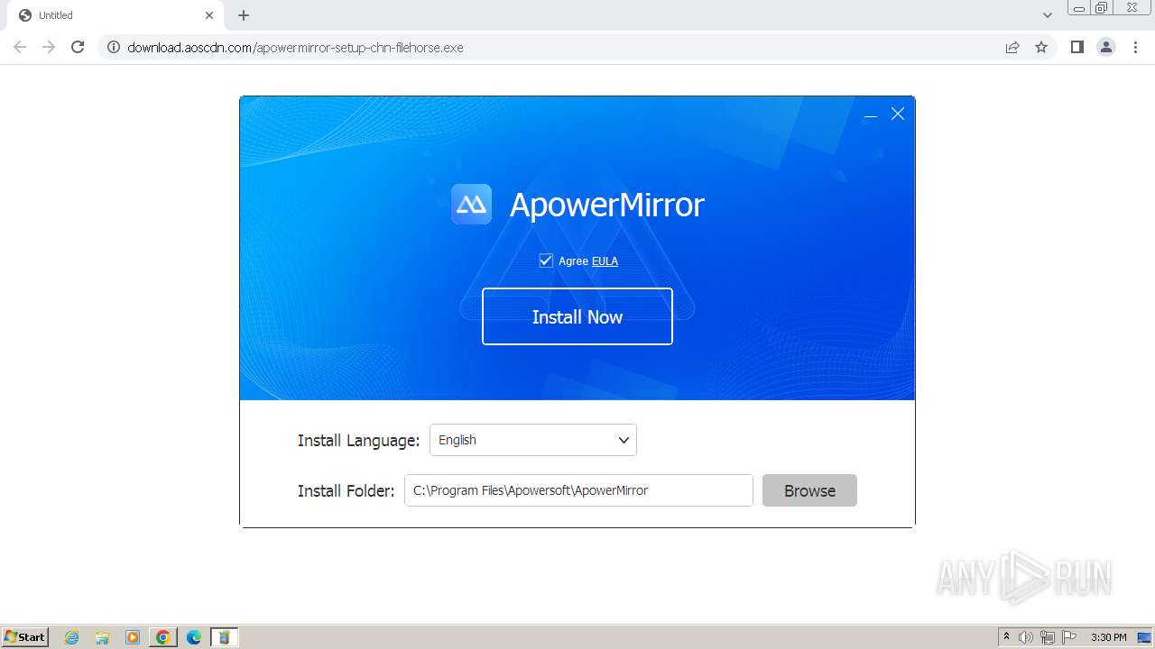Minimize the ApowerMirror installer window

[870, 114]
